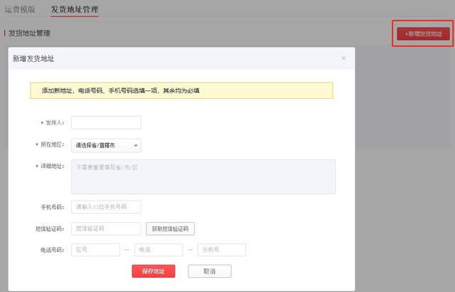Click the 电话号码 field label
The image size is (455, 292).
52,250
